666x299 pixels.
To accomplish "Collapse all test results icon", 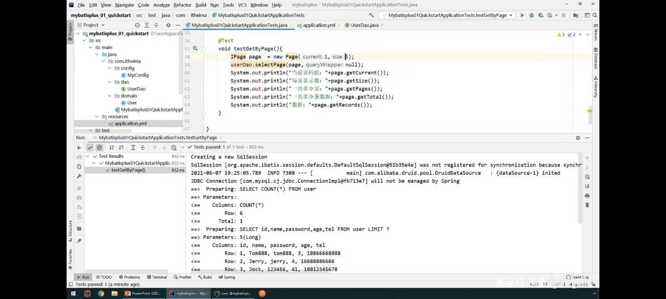I will coord(143,147).
